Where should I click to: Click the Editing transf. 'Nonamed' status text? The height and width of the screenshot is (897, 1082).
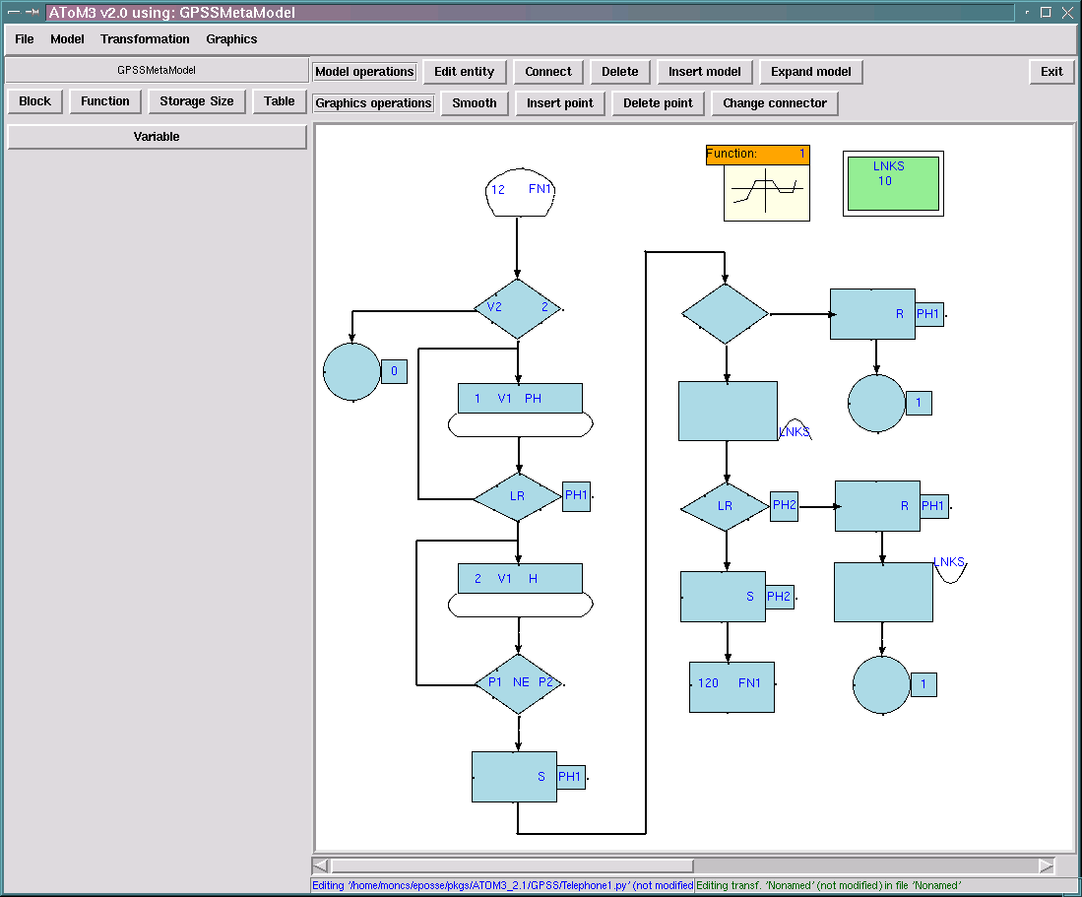[x=828, y=885]
